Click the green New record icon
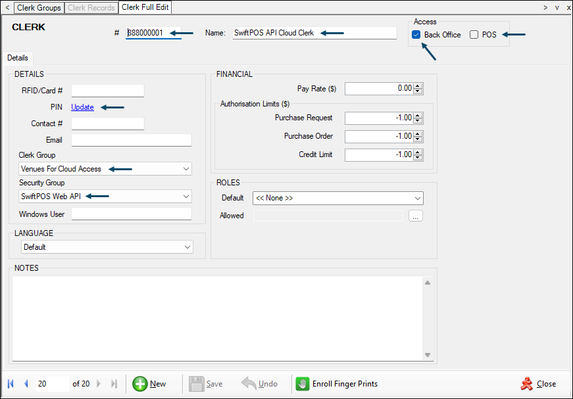 click(140, 384)
